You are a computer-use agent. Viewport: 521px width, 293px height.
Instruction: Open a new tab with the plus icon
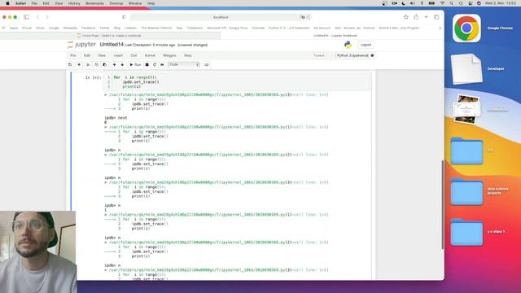(x=427, y=17)
